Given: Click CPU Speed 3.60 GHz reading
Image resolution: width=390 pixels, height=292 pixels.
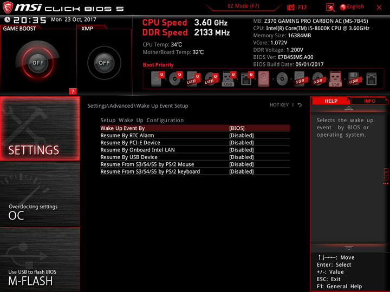Looking at the screenshot, I should (x=185, y=23).
